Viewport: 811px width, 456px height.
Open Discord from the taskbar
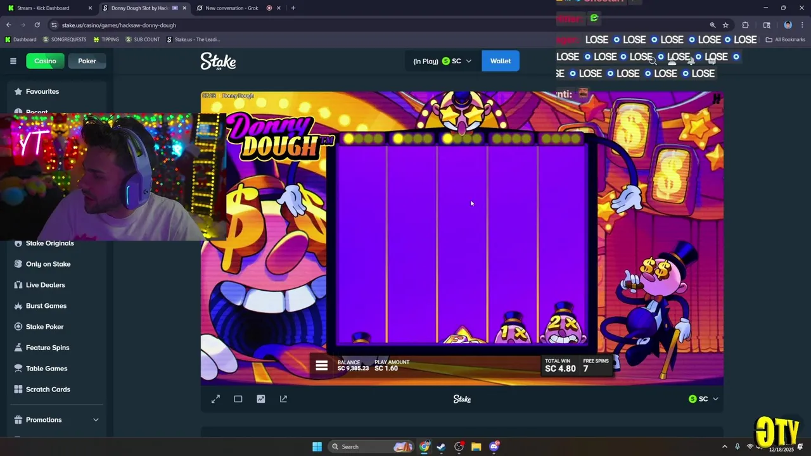click(494, 446)
